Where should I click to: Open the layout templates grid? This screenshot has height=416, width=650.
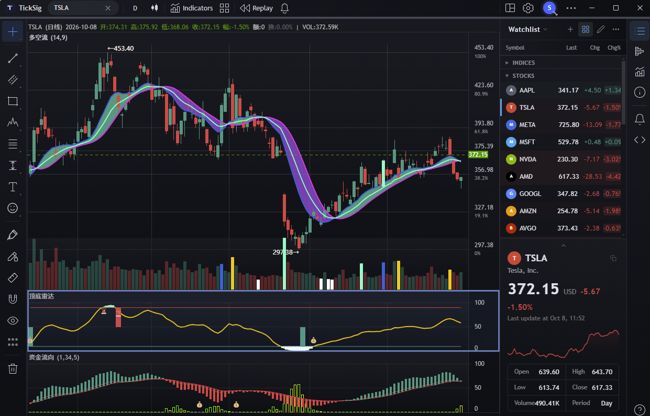pyautogui.click(x=225, y=8)
